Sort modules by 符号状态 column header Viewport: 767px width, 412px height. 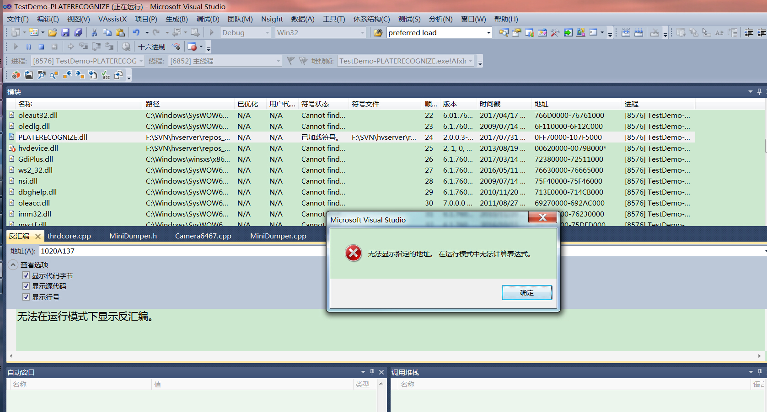pos(323,104)
